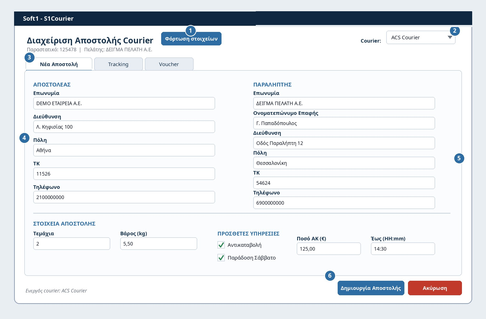The height and width of the screenshot is (319, 486).
Task: Click the Φόρτωση στοιχείων button
Action: click(x=191, y=39)
